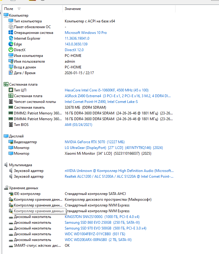The width and height of the screenshot is (219, 254).
Task: Click the IDE-контроллер icon
Action: click(11, 193)
